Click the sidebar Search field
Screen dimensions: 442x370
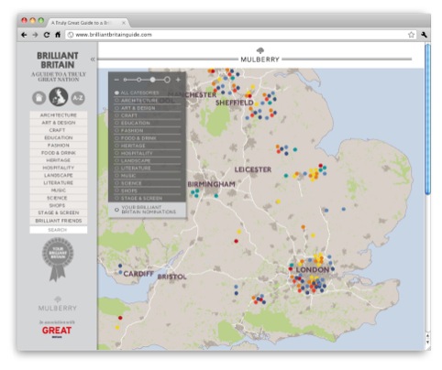point(59,230)
